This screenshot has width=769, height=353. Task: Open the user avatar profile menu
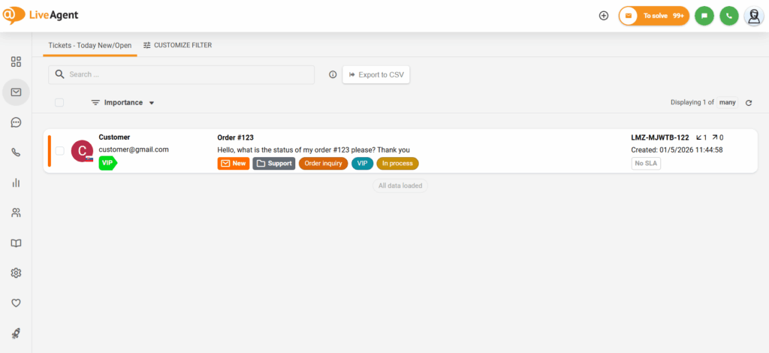click(x=753, y=16)
